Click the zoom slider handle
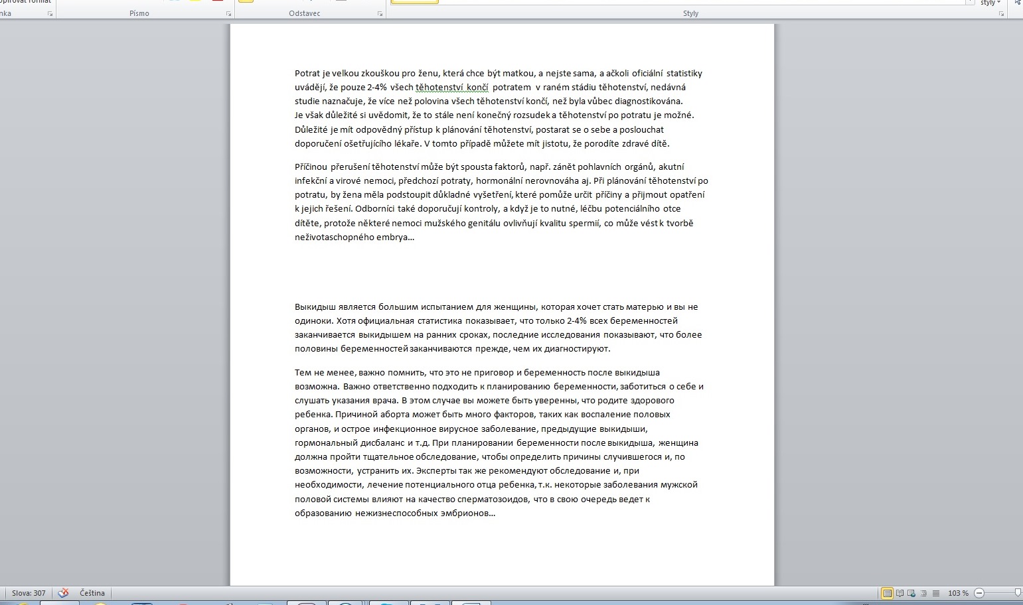Image resolution: width=1023 pixels, height=605 pixels. coord(1018,593)
